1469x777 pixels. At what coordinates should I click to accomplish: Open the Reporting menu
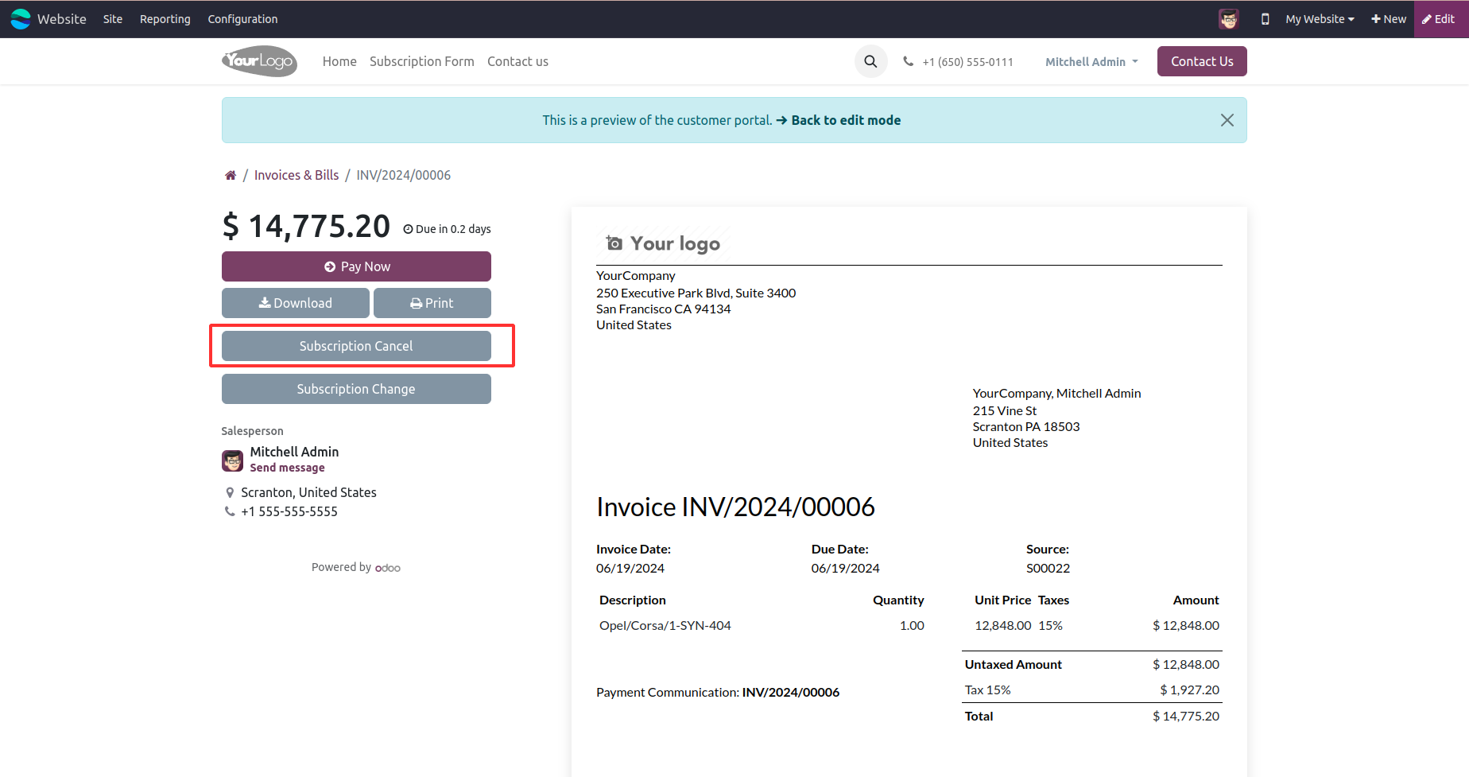click(x=165, y=19)
